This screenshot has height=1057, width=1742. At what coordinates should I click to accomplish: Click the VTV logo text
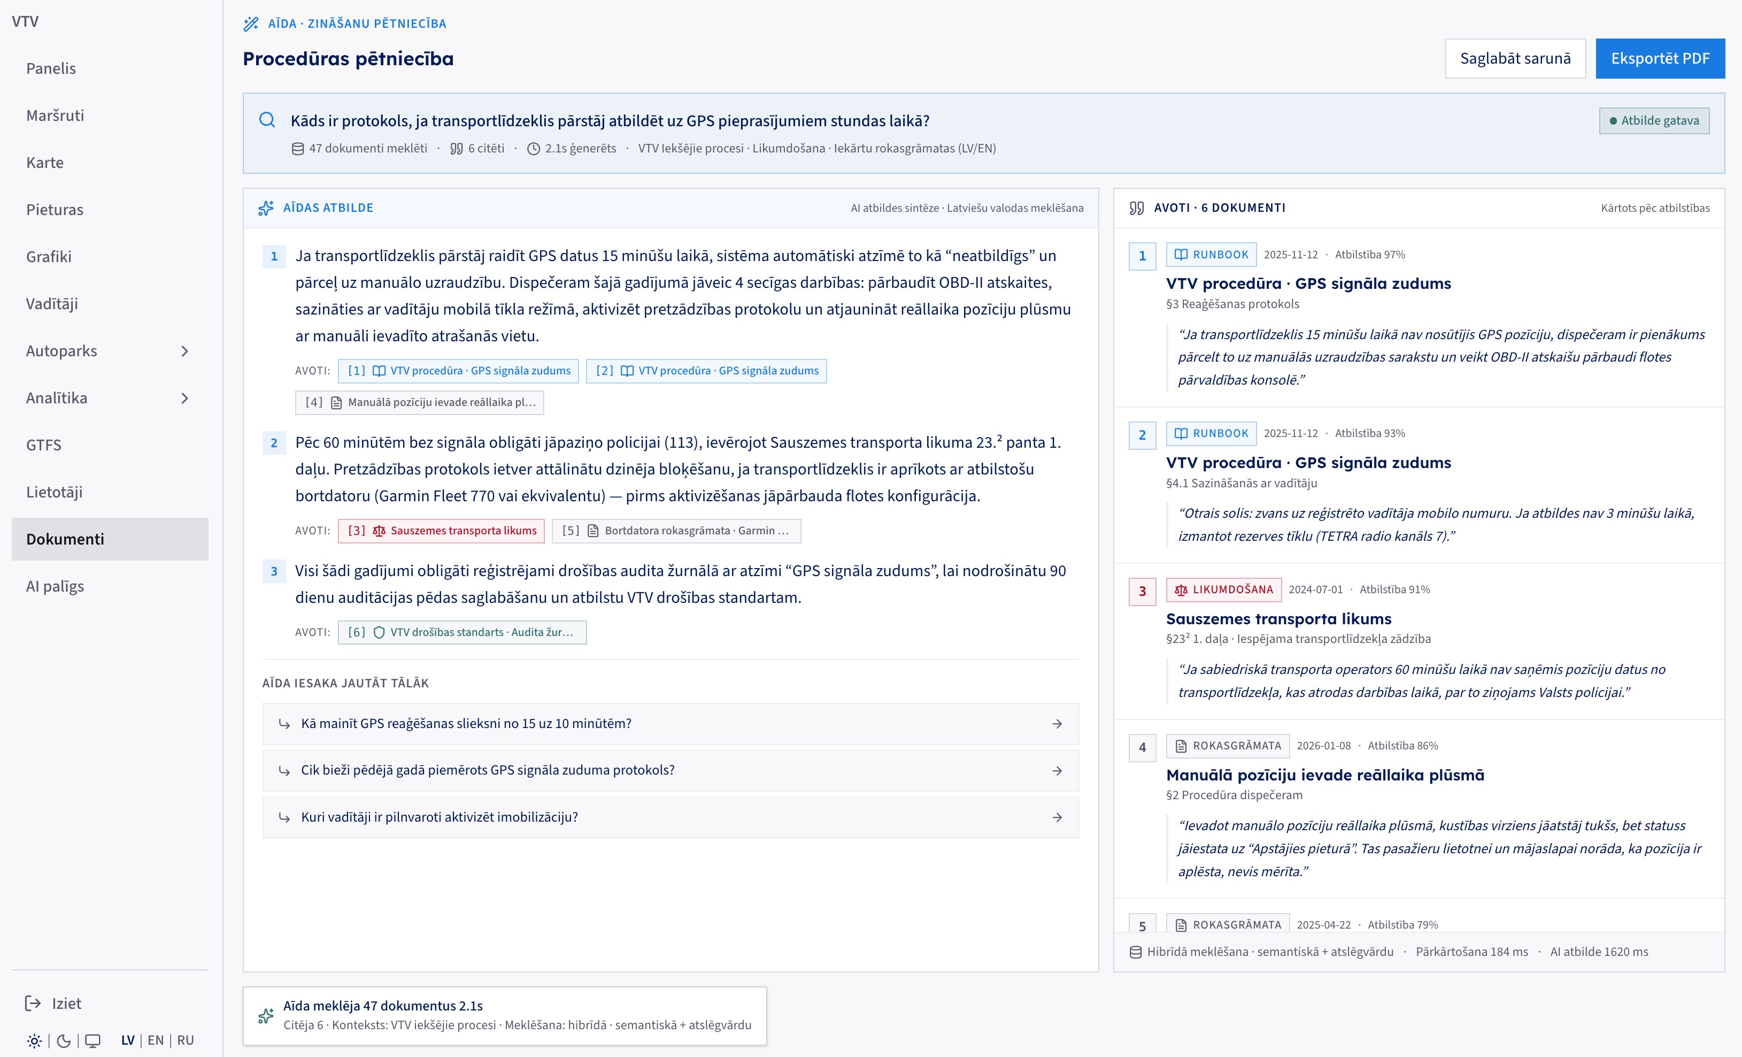pyautogui.click(x=26, y=21)
